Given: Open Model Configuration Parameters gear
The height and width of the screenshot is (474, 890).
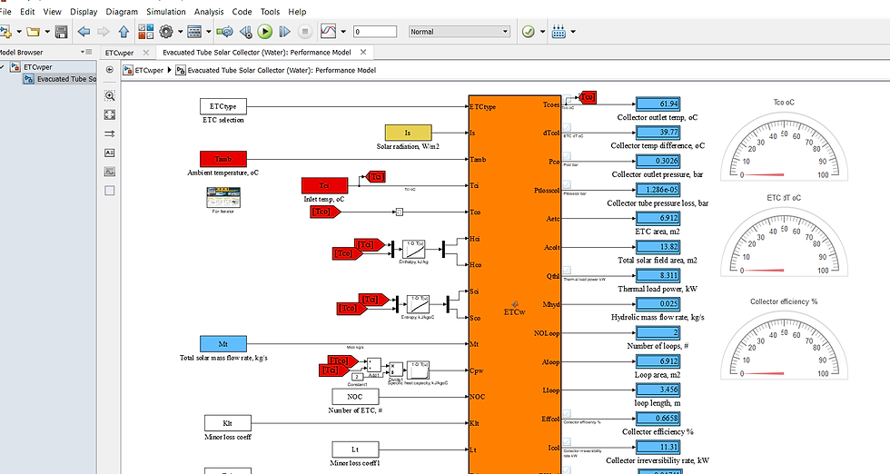Looking at the screenshot, I should tap(165, 32).
